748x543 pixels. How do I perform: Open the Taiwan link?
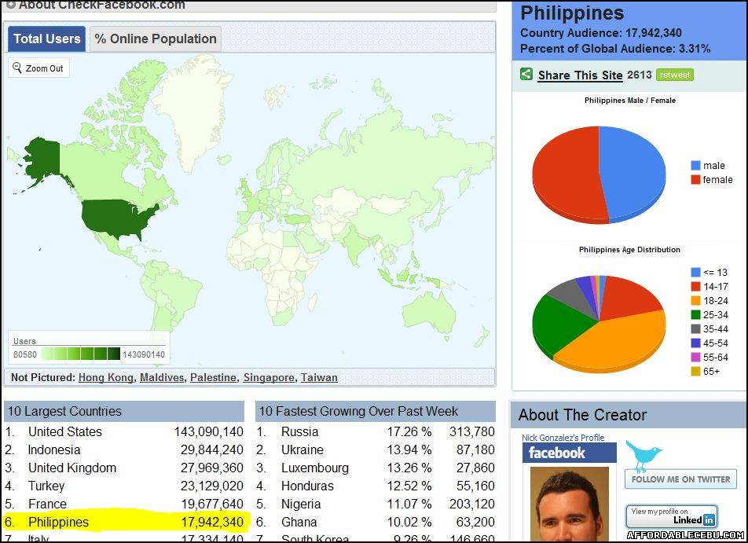pos(319,377)
